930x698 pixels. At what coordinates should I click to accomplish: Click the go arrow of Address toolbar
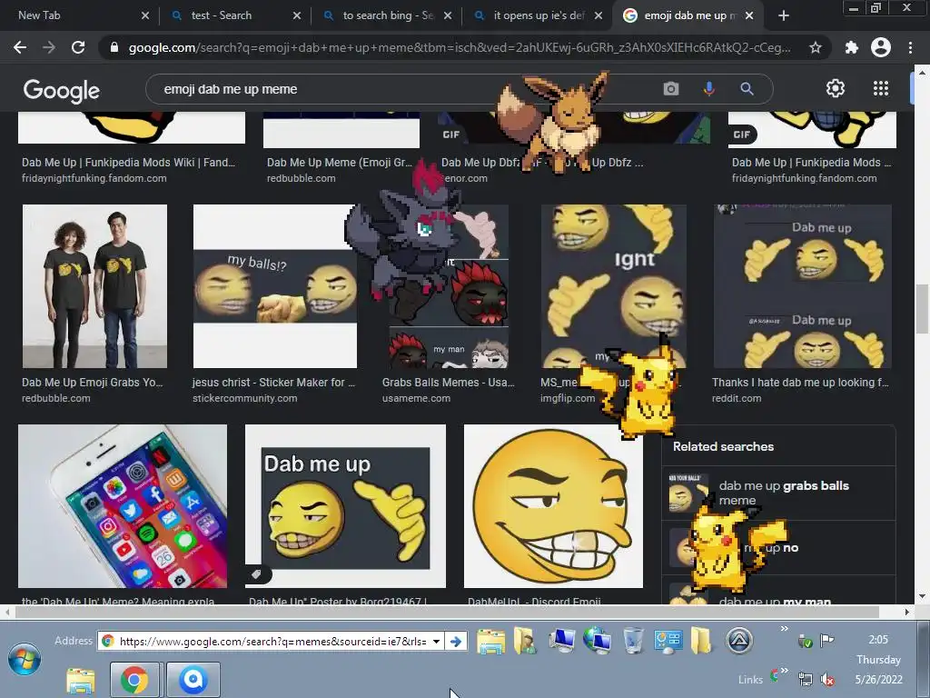tap(456, 641)
